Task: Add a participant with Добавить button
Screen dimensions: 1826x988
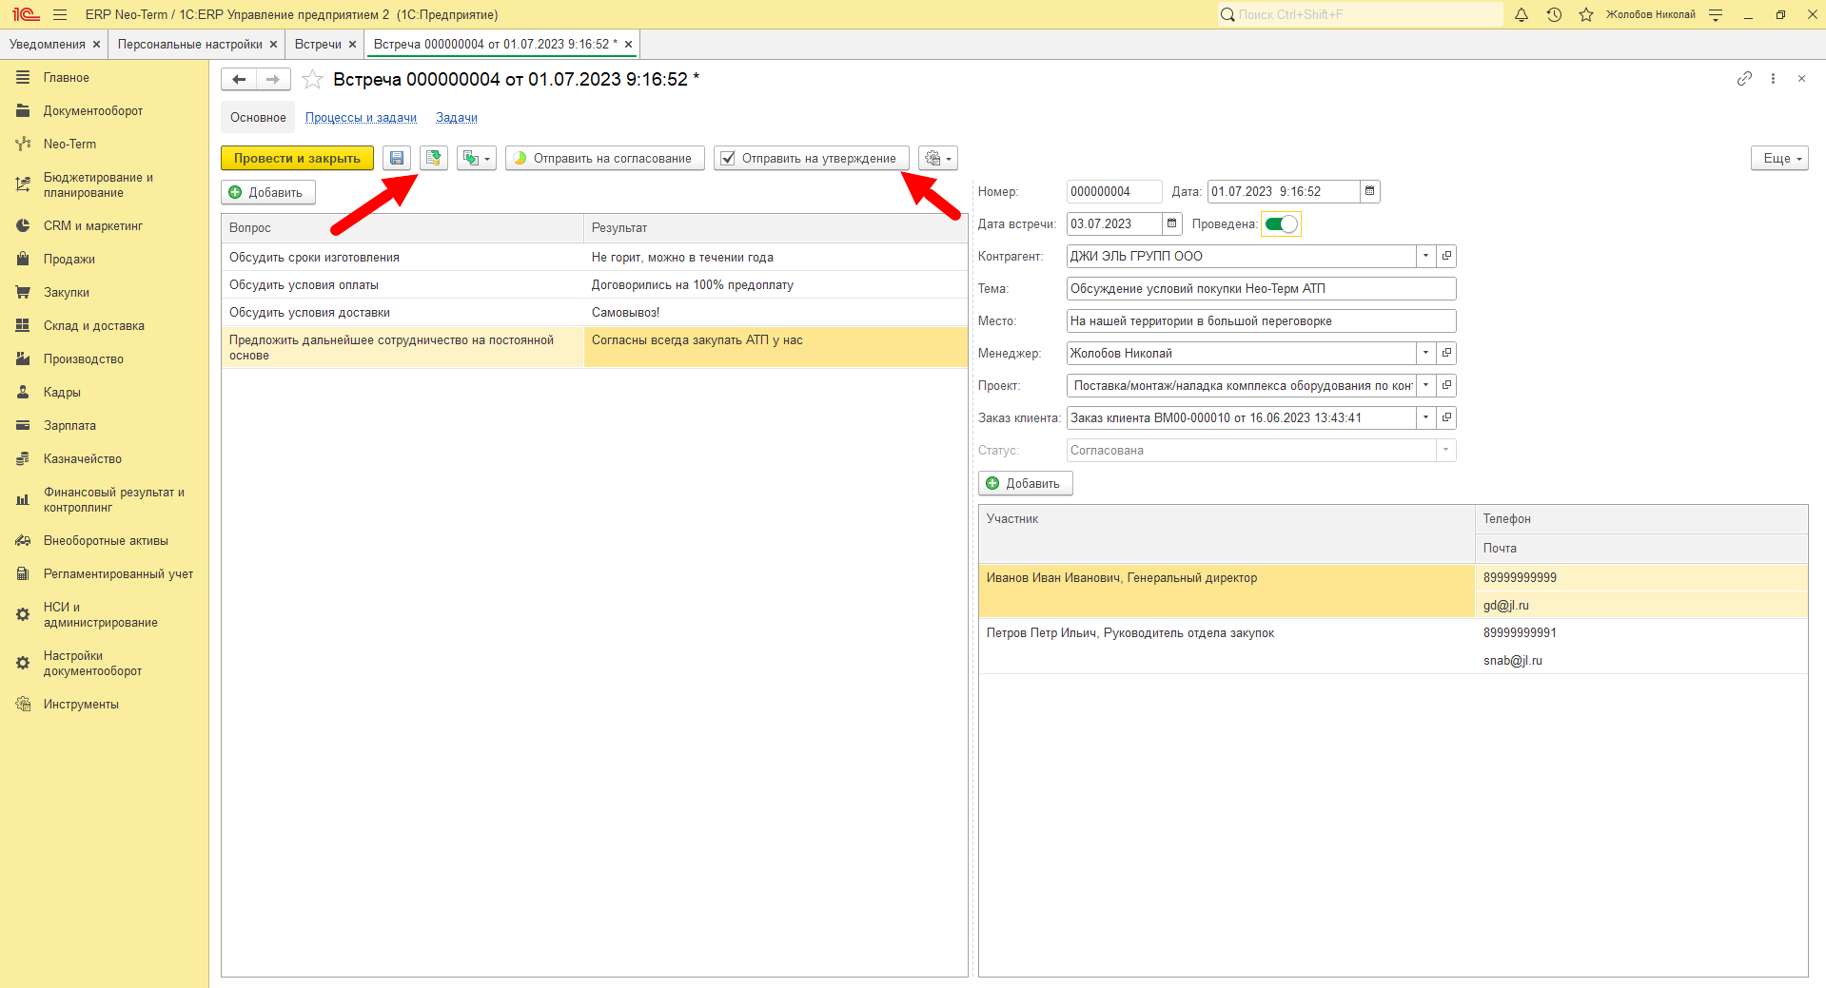Action: pos(1026,483)
